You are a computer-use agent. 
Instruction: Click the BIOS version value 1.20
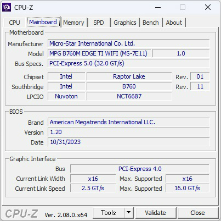[129, 132]
